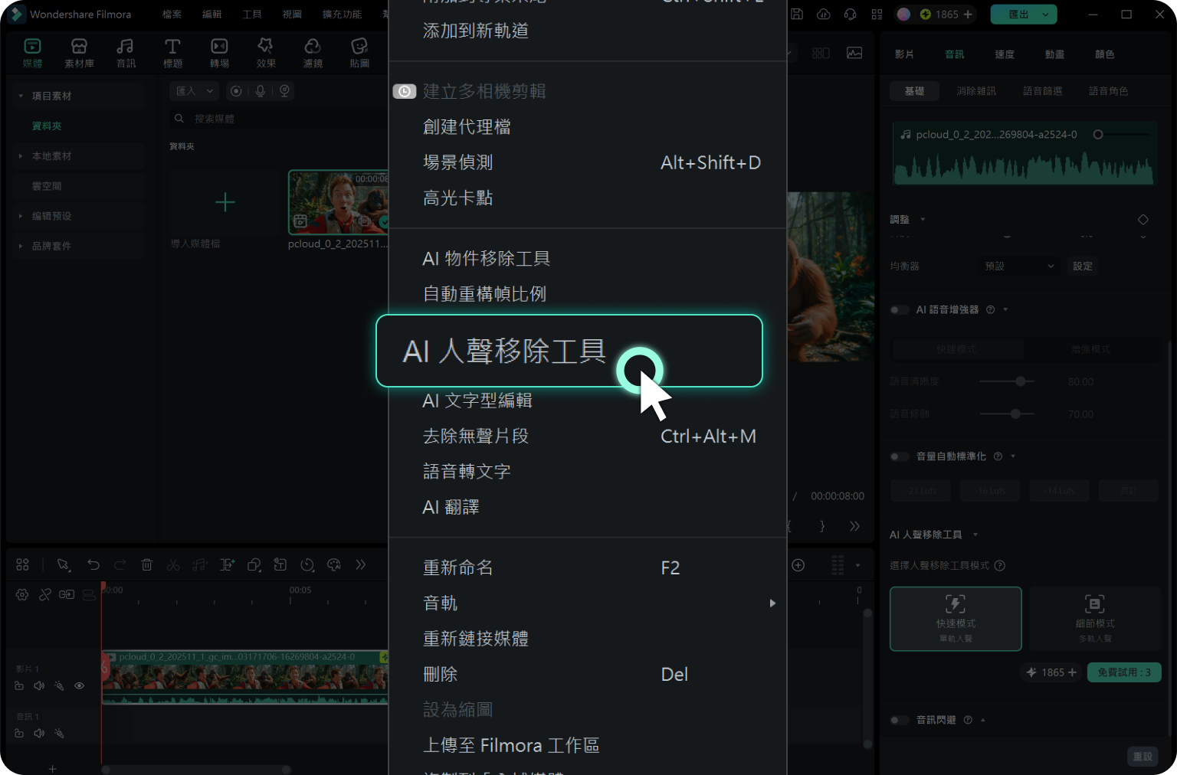Click the 1865 credits button in properties panel

pos(1051,672)
